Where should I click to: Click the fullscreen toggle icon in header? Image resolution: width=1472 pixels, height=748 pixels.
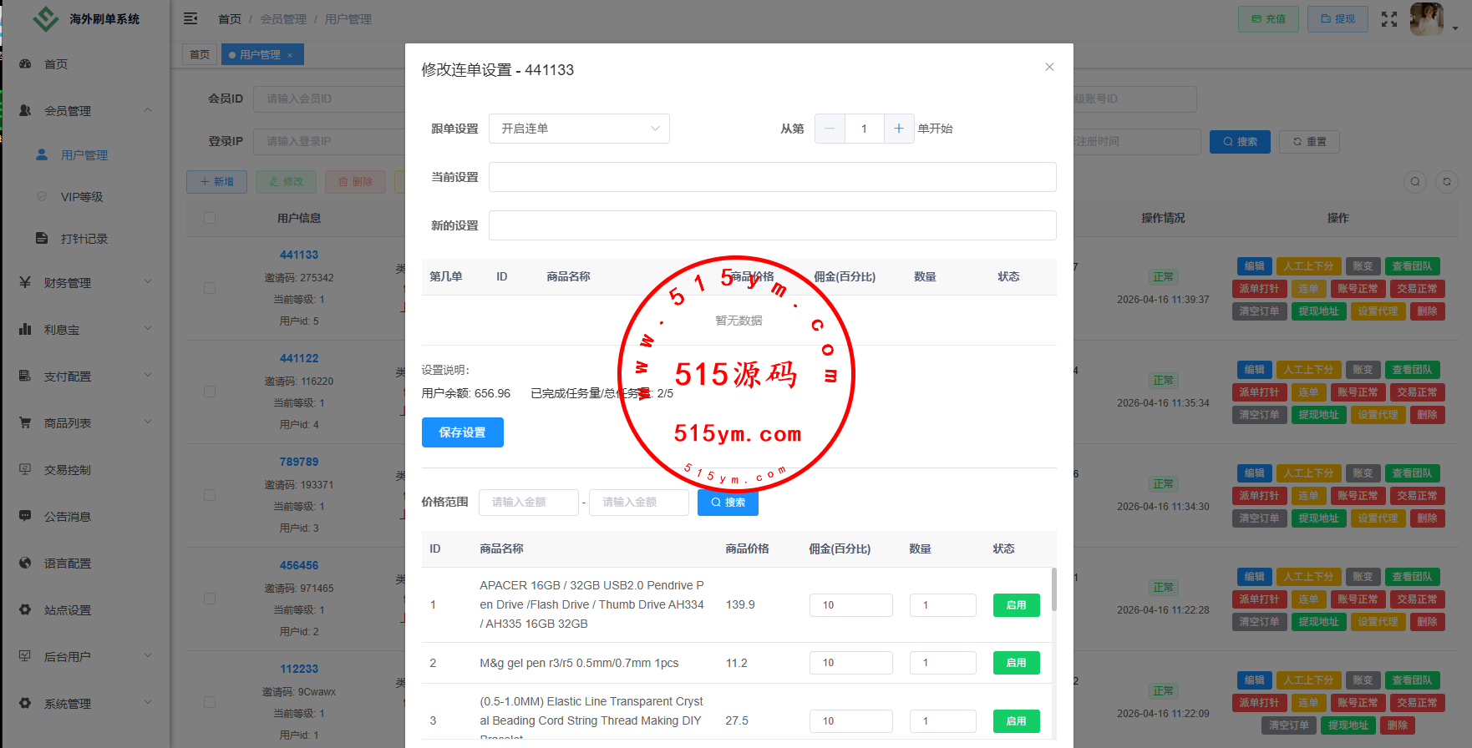coord(1388,19)
